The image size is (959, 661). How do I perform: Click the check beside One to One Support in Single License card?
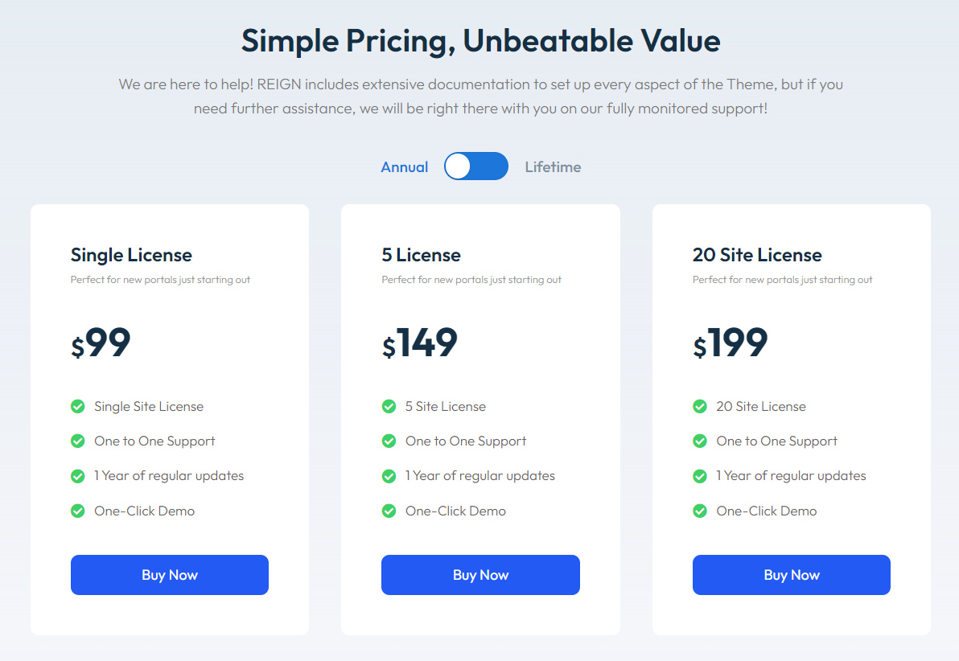tap(77, 441)
